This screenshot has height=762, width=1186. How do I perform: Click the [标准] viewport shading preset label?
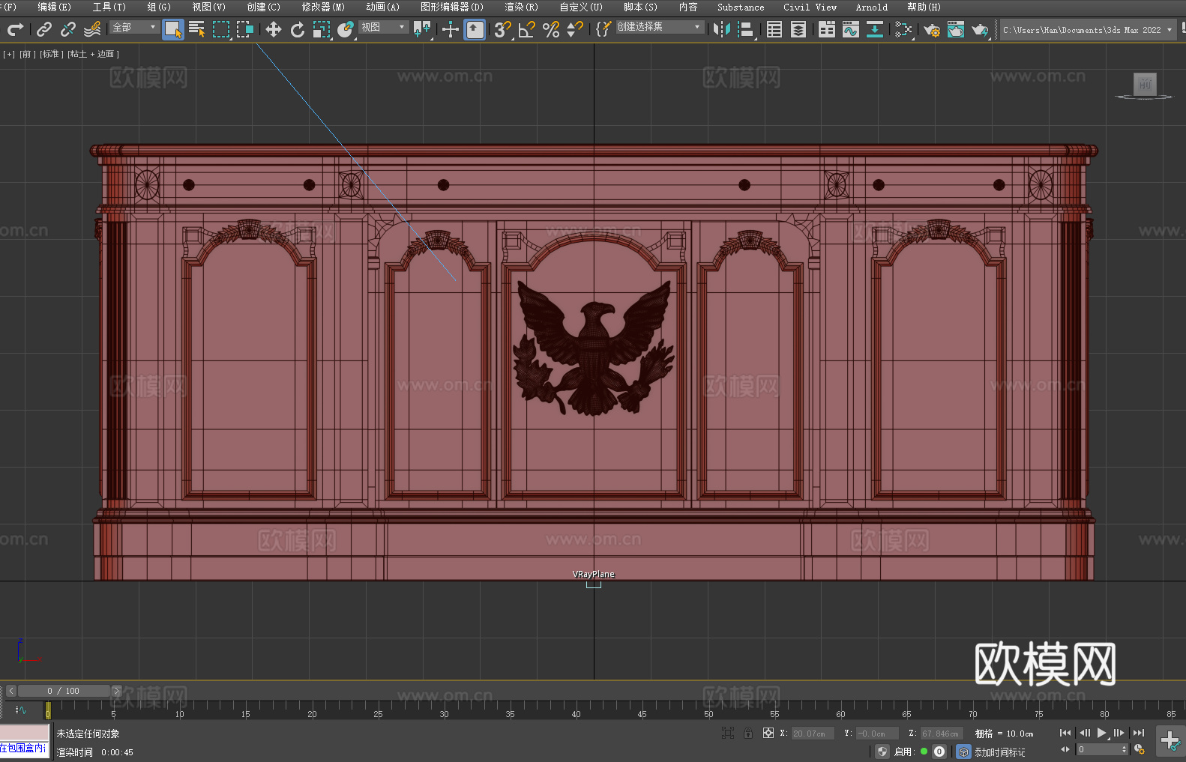click(52, 54)
